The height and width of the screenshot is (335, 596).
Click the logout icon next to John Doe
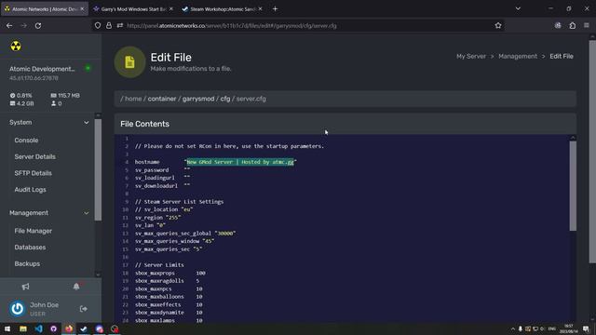(83, 309)
